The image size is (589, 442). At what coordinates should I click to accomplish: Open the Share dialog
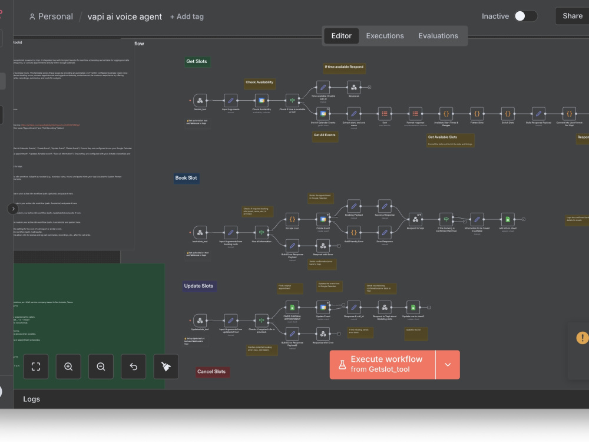[x=572, y=16]
